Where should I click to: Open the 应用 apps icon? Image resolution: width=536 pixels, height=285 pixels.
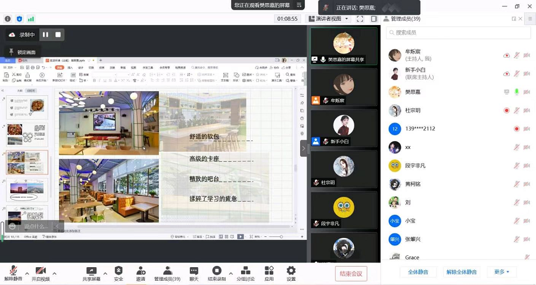pyautogui.click(x=269, y=271)
